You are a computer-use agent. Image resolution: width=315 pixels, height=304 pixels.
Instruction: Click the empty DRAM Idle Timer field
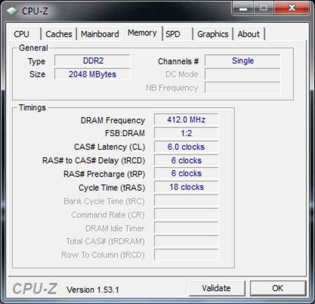tap(186, 227)
